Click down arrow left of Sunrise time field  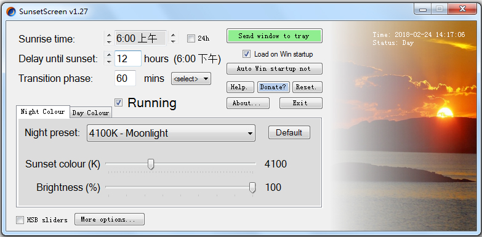pyautogui.click(x=109, y=41)
